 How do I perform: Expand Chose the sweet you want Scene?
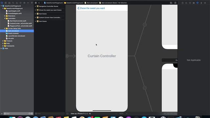[x=35, y=10]
